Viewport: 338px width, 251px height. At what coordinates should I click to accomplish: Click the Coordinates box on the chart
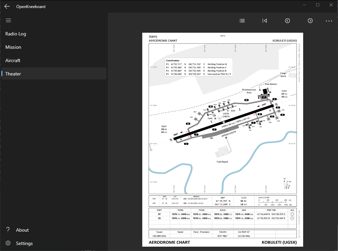199,67
